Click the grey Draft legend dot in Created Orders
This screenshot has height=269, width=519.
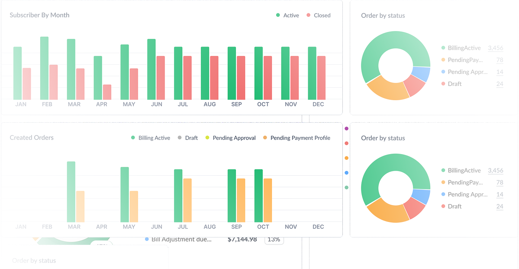pyautogui.click(x=180, y=138)
